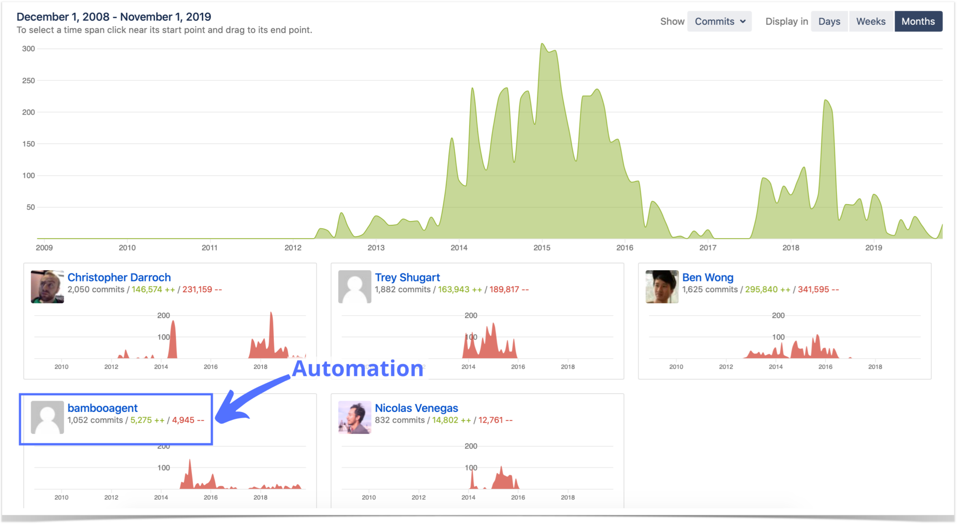
Task: Select Ben Wong's profile picture
Action: 662,286
